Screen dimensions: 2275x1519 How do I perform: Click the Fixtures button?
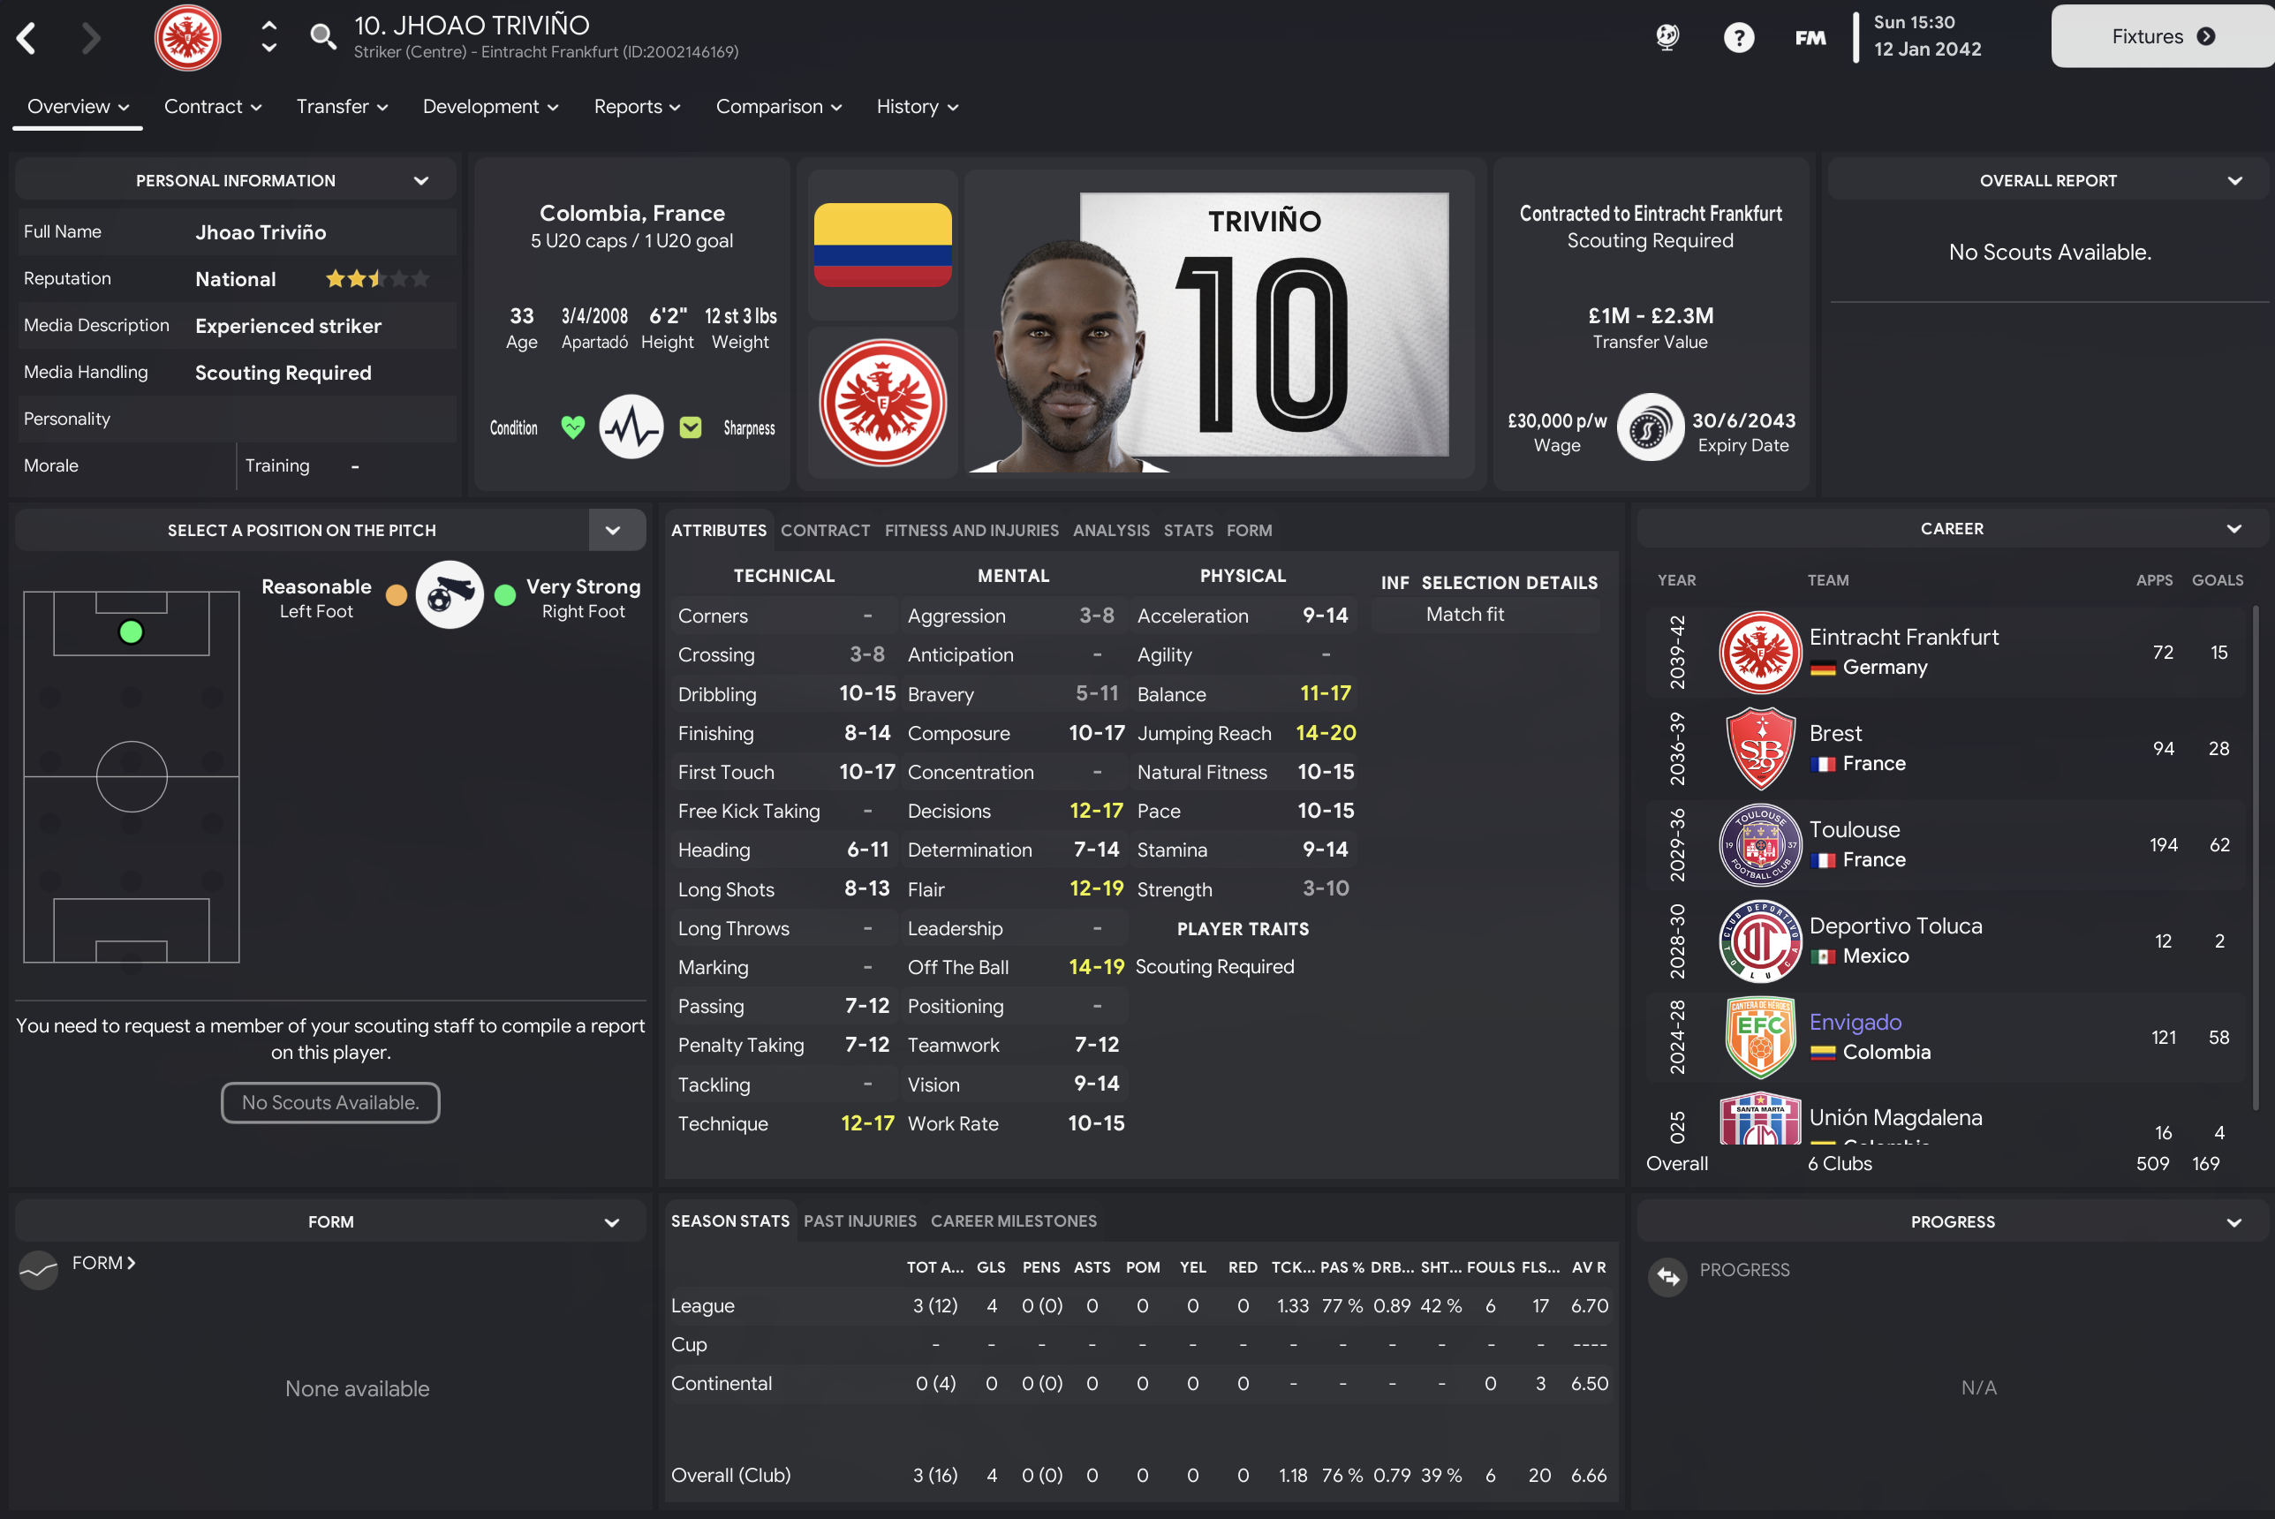pyautogui.click(x=2162, y=37)
